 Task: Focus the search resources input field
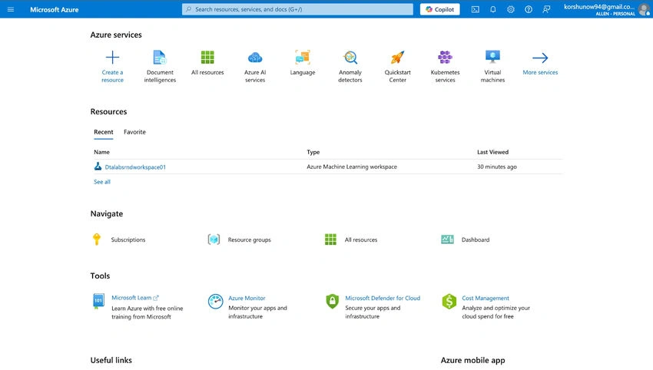(x=297, y=9)
